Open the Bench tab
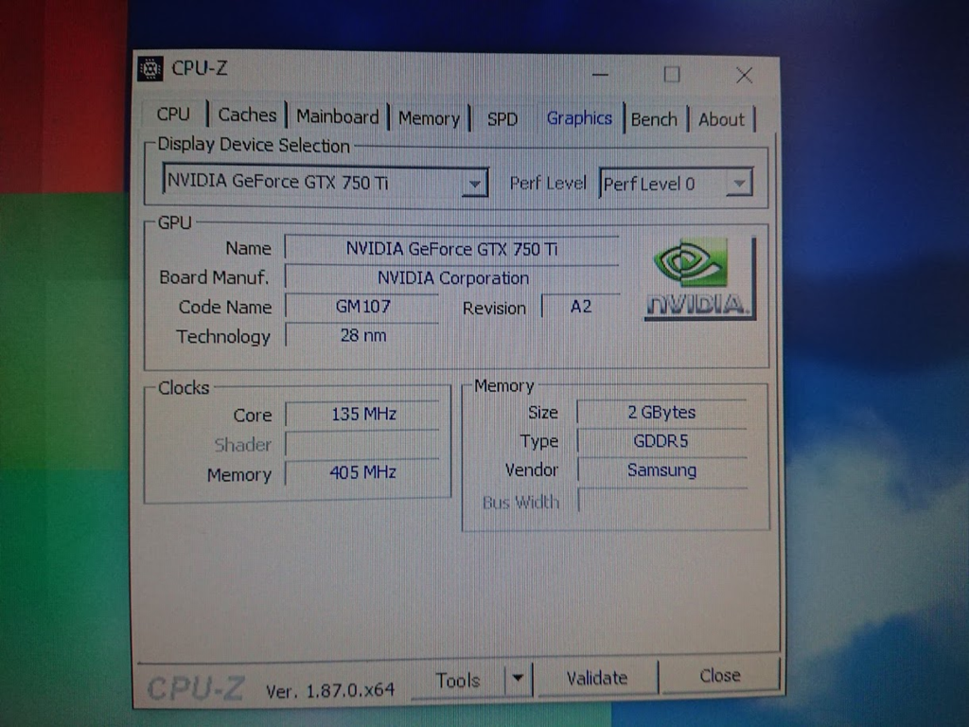The image size is (969, 727). click(x=654, y=119)
